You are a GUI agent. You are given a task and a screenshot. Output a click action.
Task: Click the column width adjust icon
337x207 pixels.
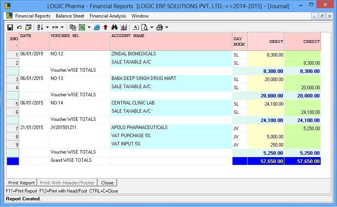coord(55,27)
